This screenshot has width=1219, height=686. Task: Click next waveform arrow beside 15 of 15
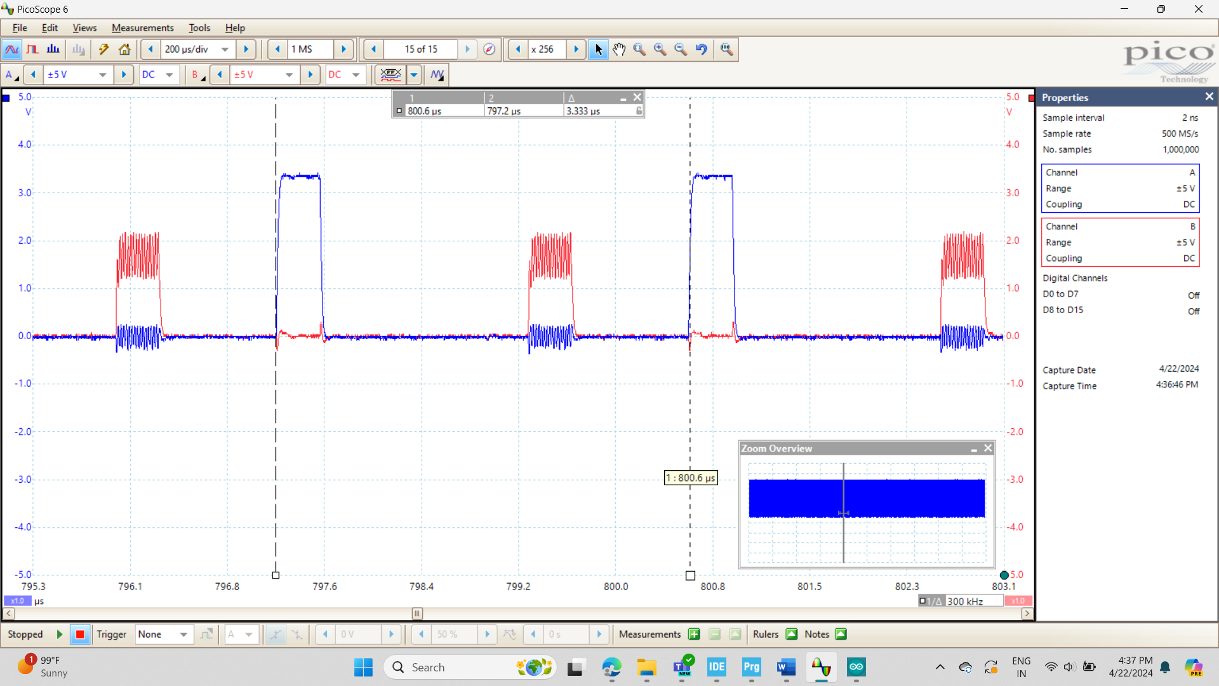[468, 49]
